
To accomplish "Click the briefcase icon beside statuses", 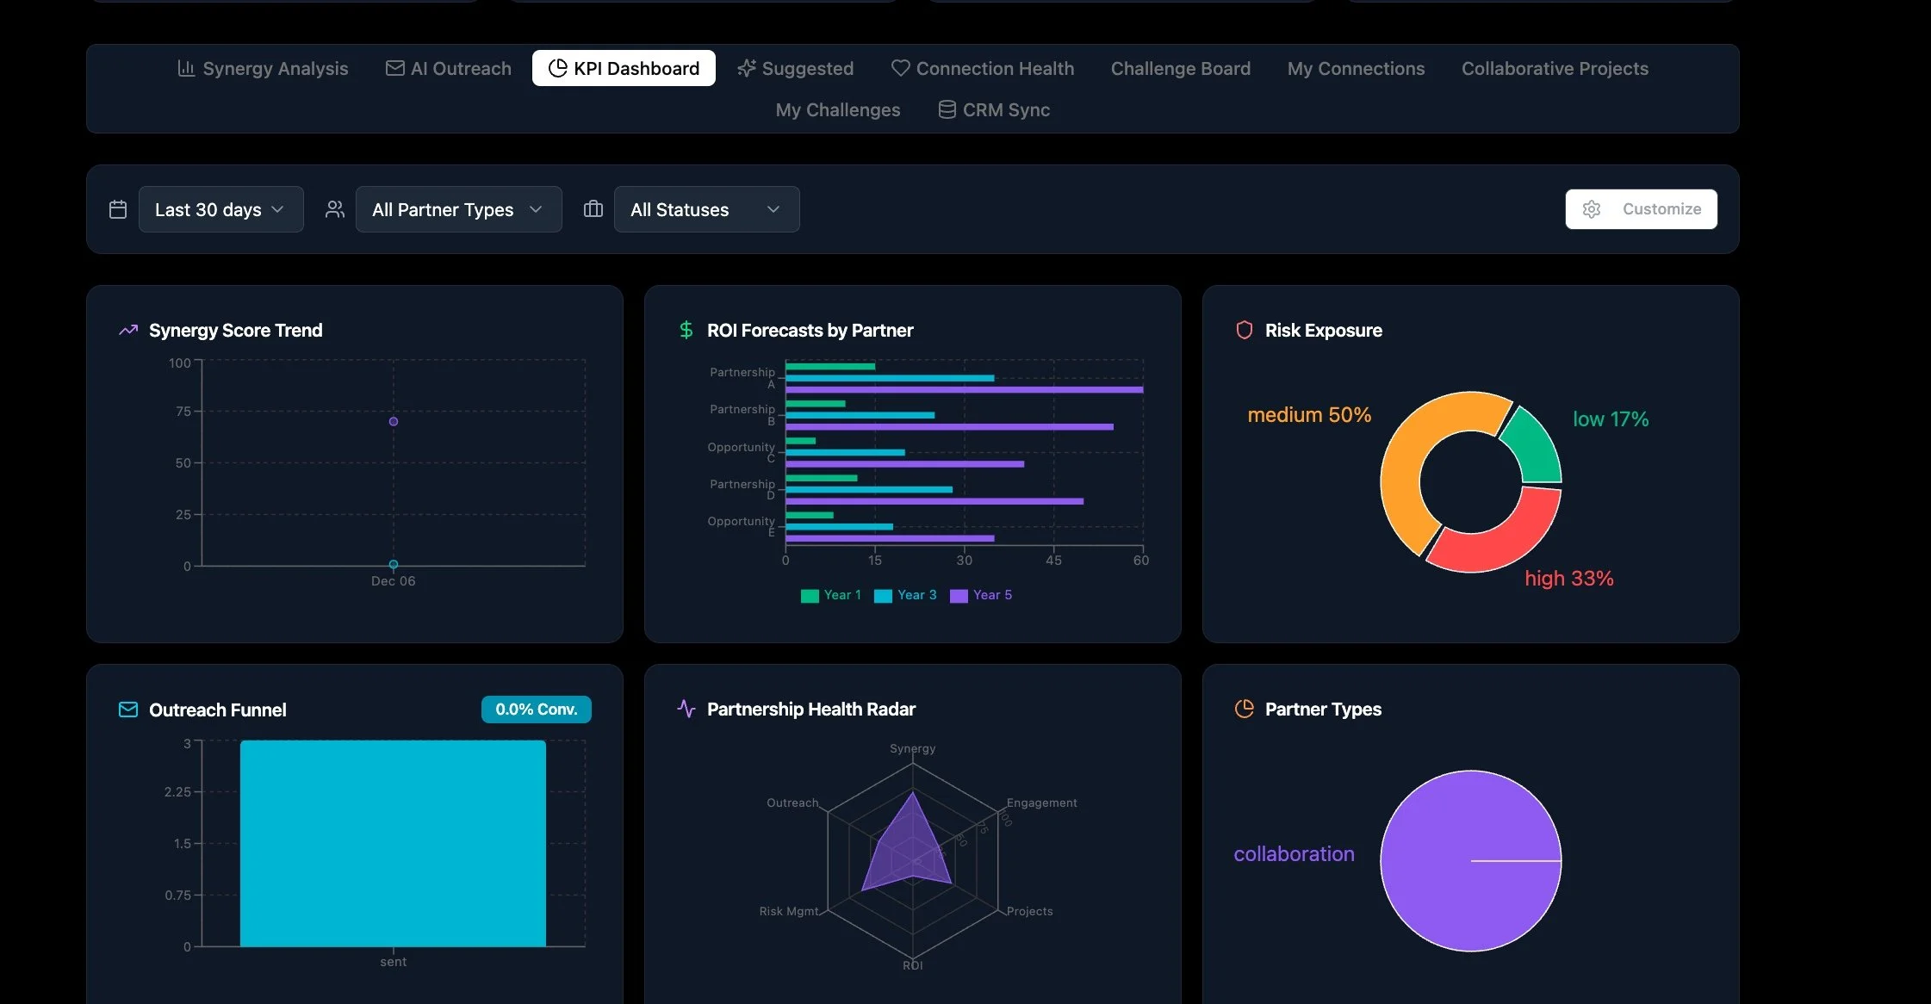I will [x=593, y=209].
